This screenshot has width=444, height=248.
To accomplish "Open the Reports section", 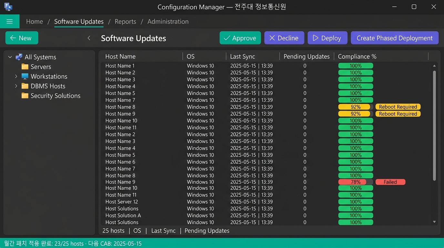I will [125, 22].
